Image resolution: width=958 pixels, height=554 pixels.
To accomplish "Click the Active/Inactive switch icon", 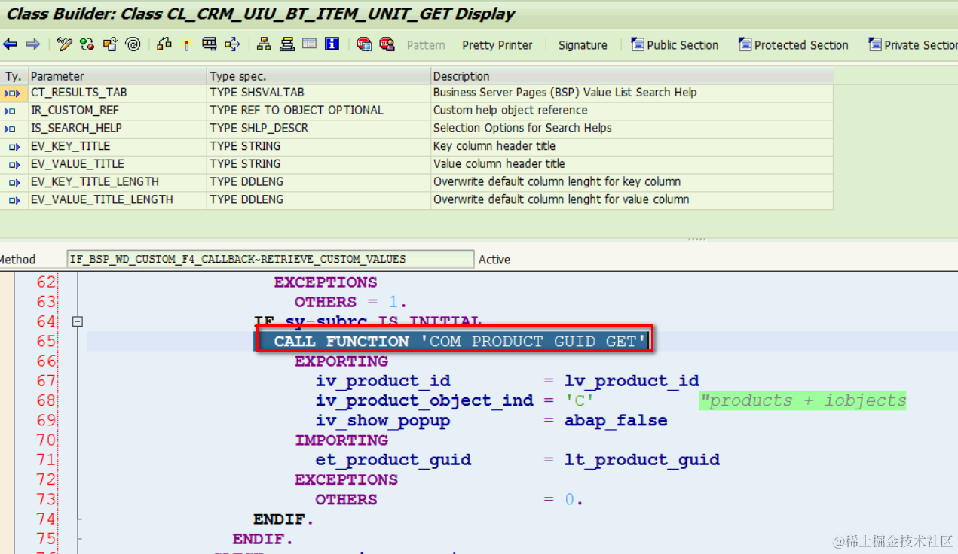I will (87, 44).
